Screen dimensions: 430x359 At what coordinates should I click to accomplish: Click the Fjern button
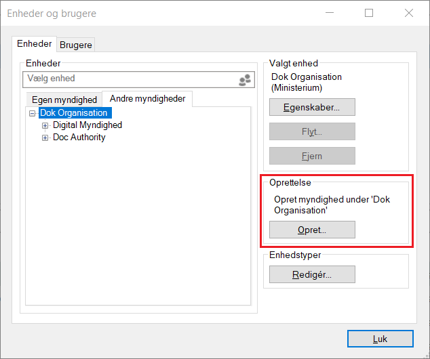pyautogui.click(x=312, y=156)
